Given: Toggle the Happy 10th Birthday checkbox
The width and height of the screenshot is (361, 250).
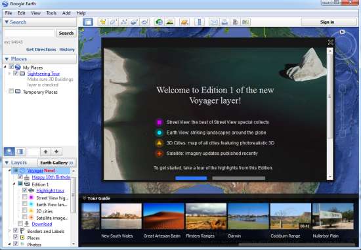Looking at the screenshot, I should (20, 177).
